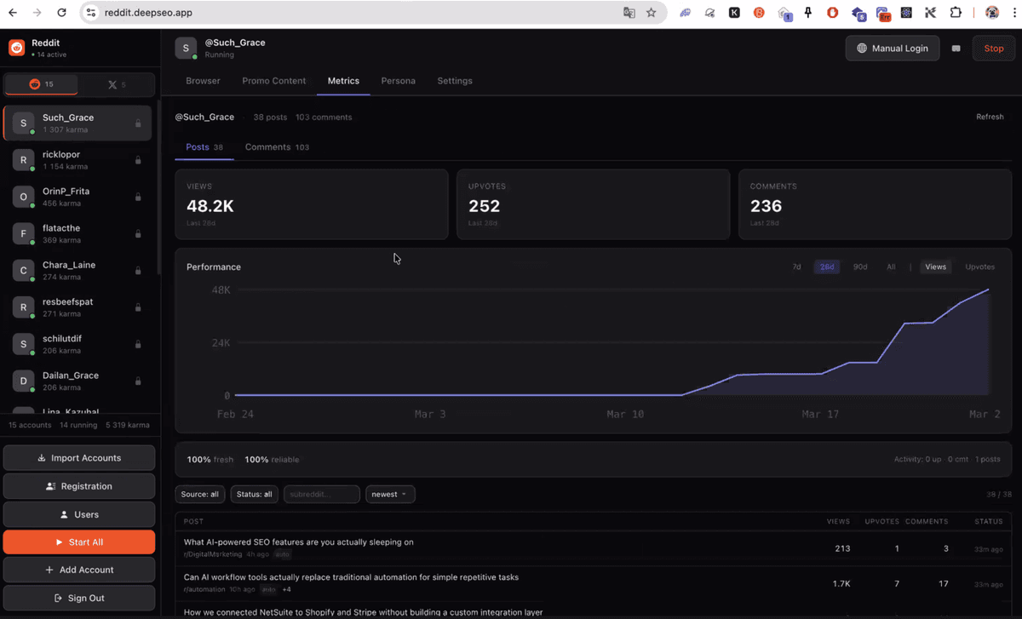Image resolution: width=1022 pixels, height=619 pixels.
Task: Click the Manual Login button
Action: [892, 49]
